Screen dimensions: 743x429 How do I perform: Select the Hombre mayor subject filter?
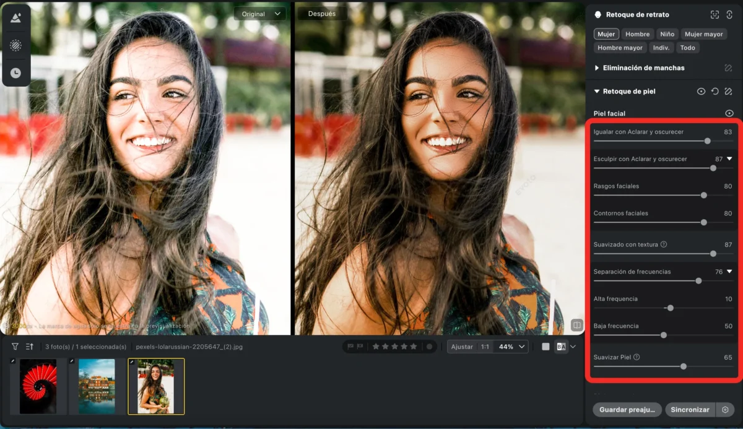click(620, 48)
